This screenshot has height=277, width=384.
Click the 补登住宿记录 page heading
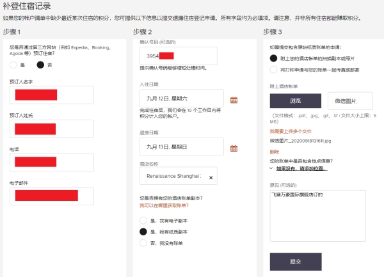[x=27, y=6]
